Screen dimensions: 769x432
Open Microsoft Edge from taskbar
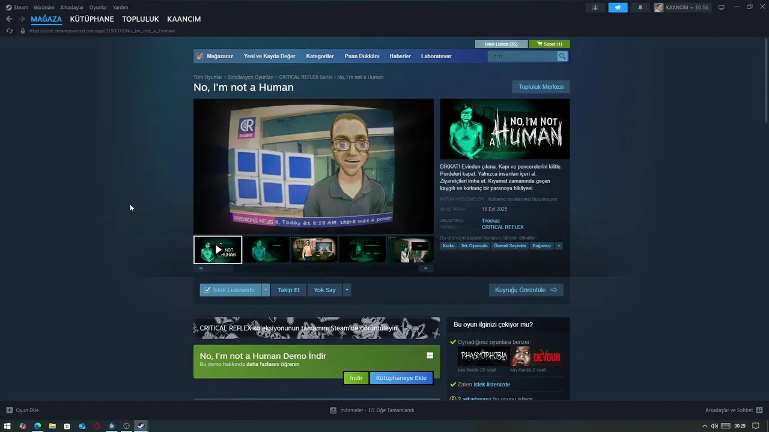point(37,426)
